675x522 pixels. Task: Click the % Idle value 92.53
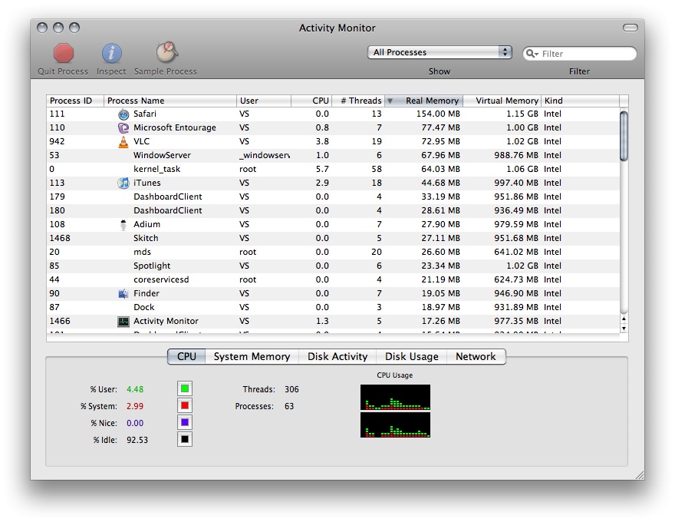click(137, 440)
